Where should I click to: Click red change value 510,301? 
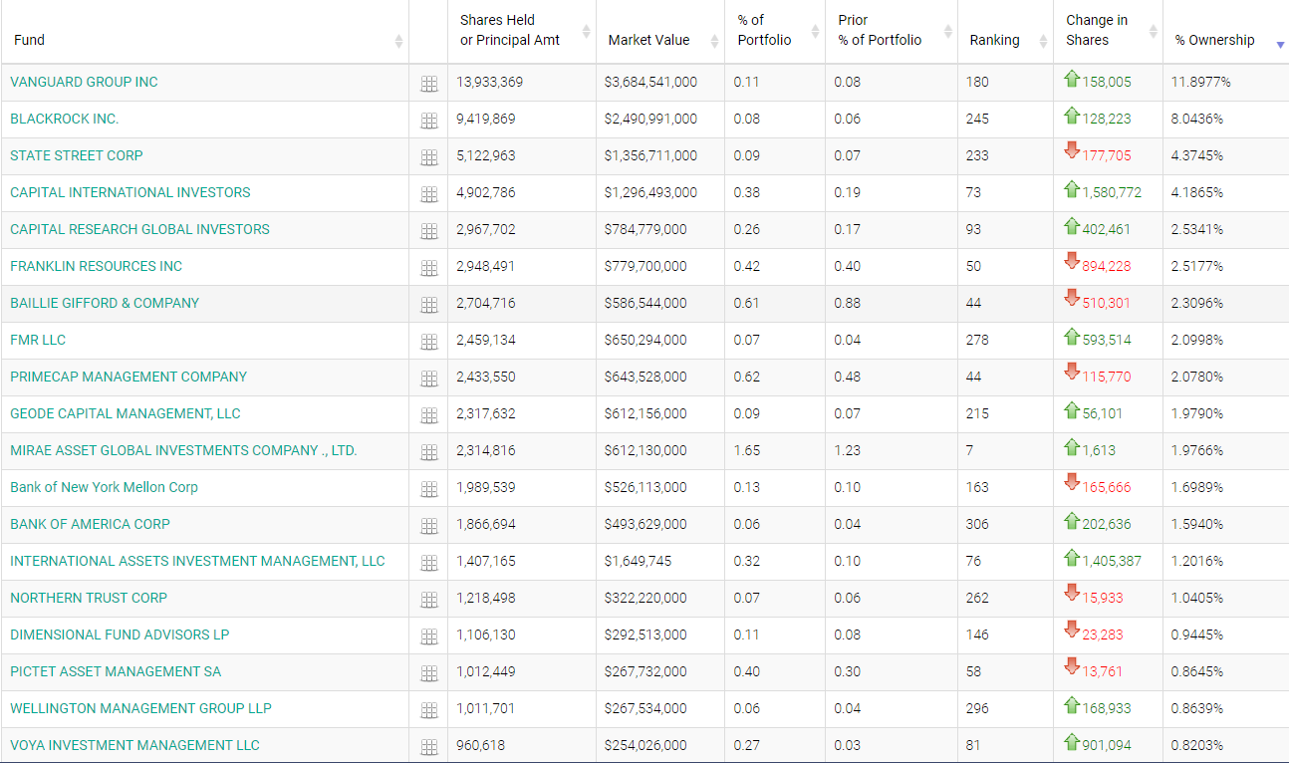coord(1107,303)
